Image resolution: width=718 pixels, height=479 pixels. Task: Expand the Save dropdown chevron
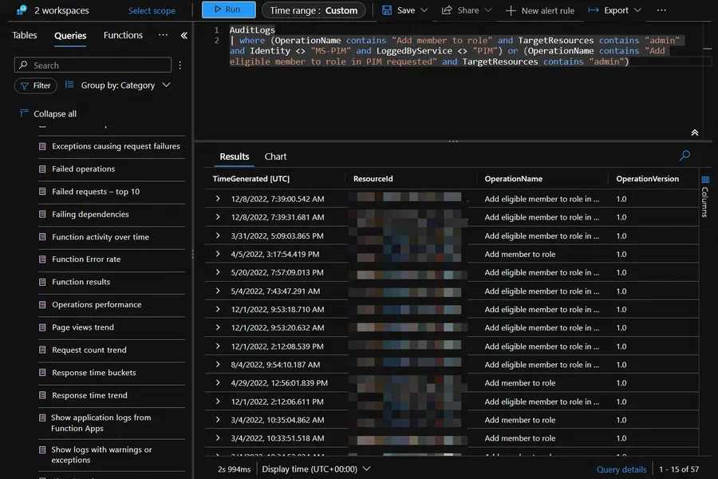tap(424, 10)
